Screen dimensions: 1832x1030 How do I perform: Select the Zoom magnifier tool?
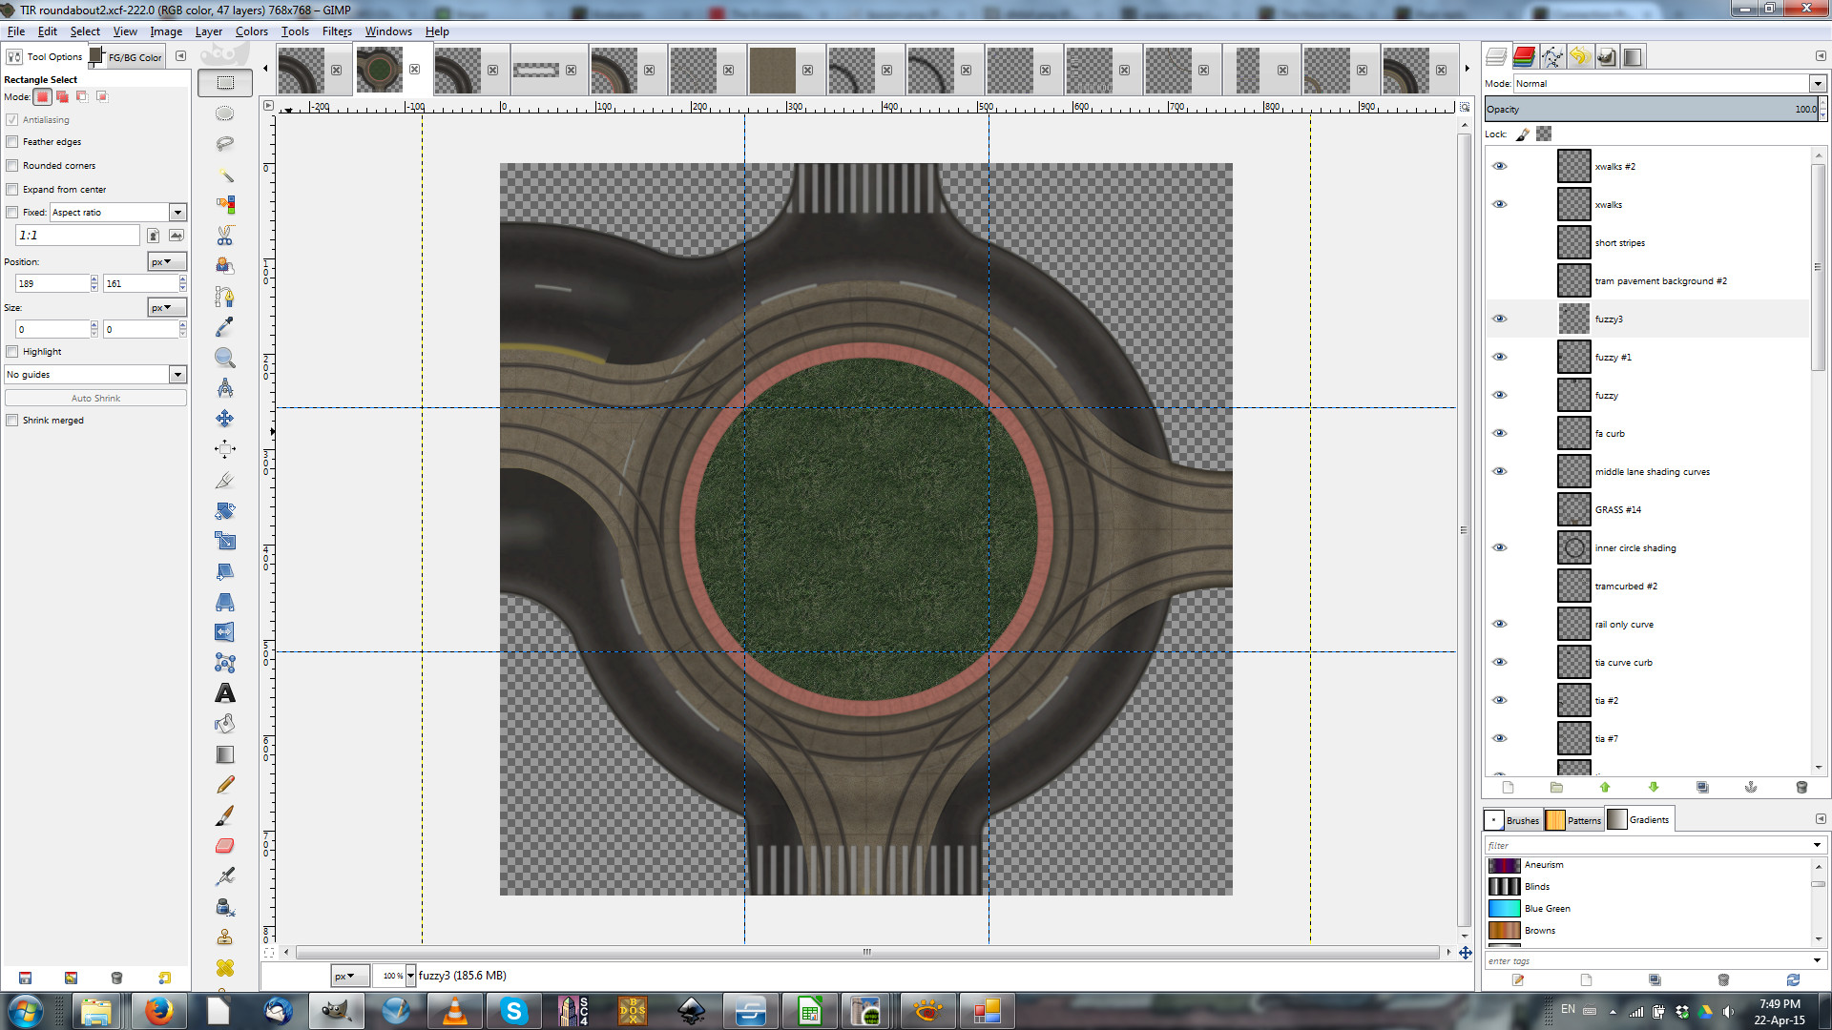pos(225,358)
